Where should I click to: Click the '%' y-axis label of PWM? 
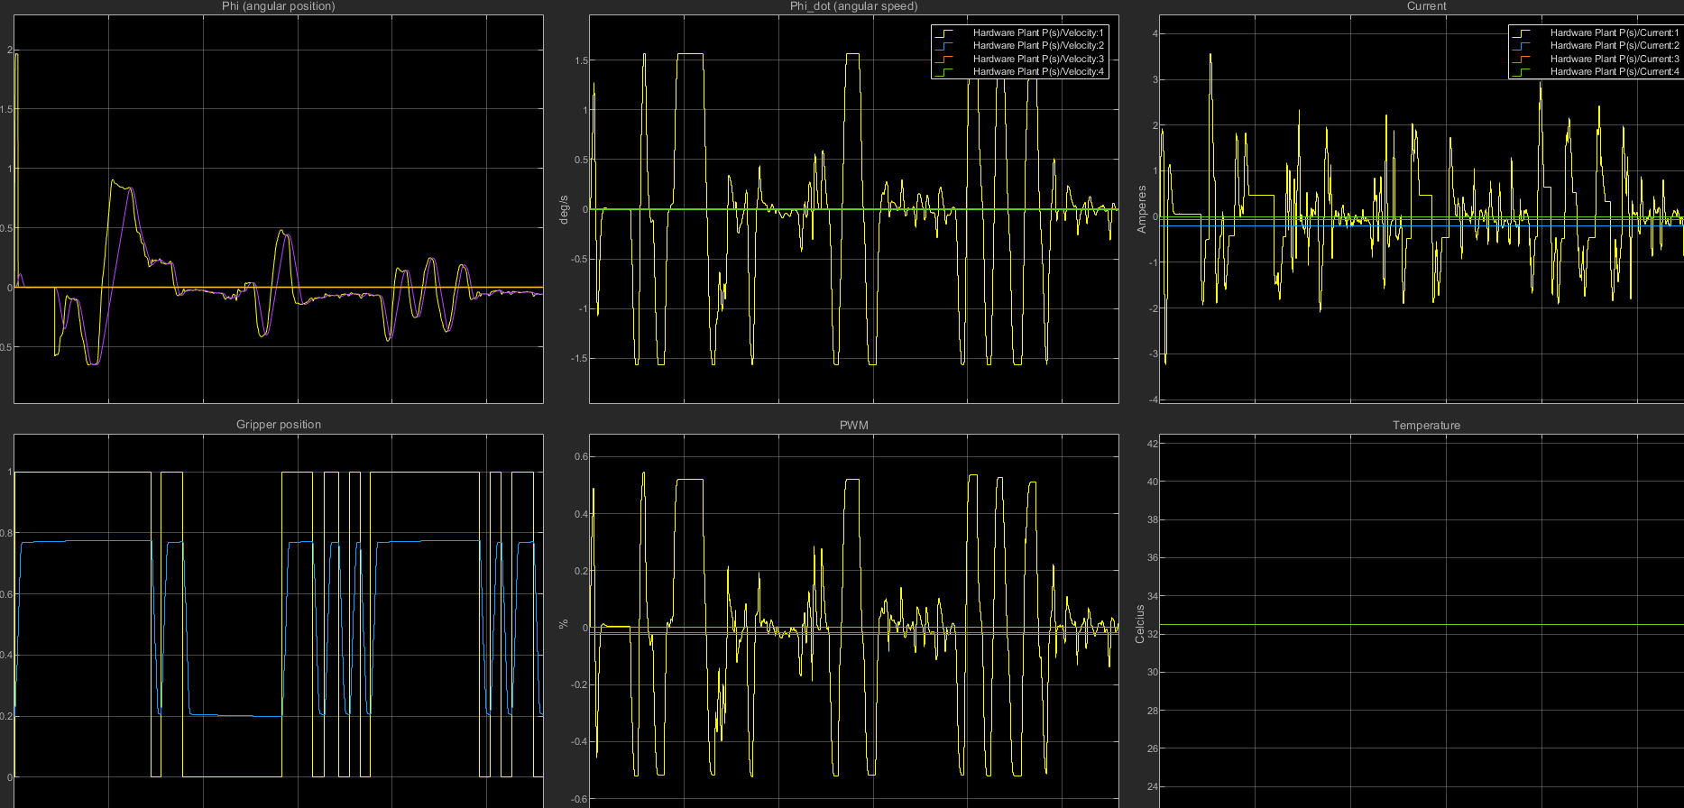click(564, 624)
